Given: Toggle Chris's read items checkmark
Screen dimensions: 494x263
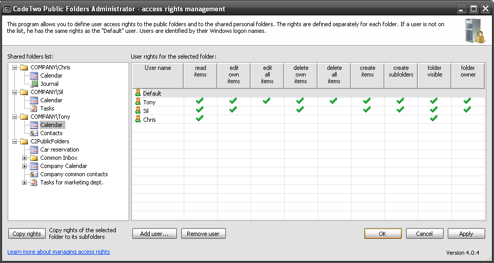Looking at the screenshot, I should (200, 118).
